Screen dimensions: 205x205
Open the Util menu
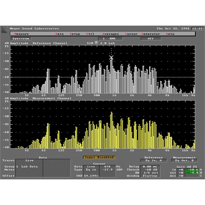click(90, 34)
